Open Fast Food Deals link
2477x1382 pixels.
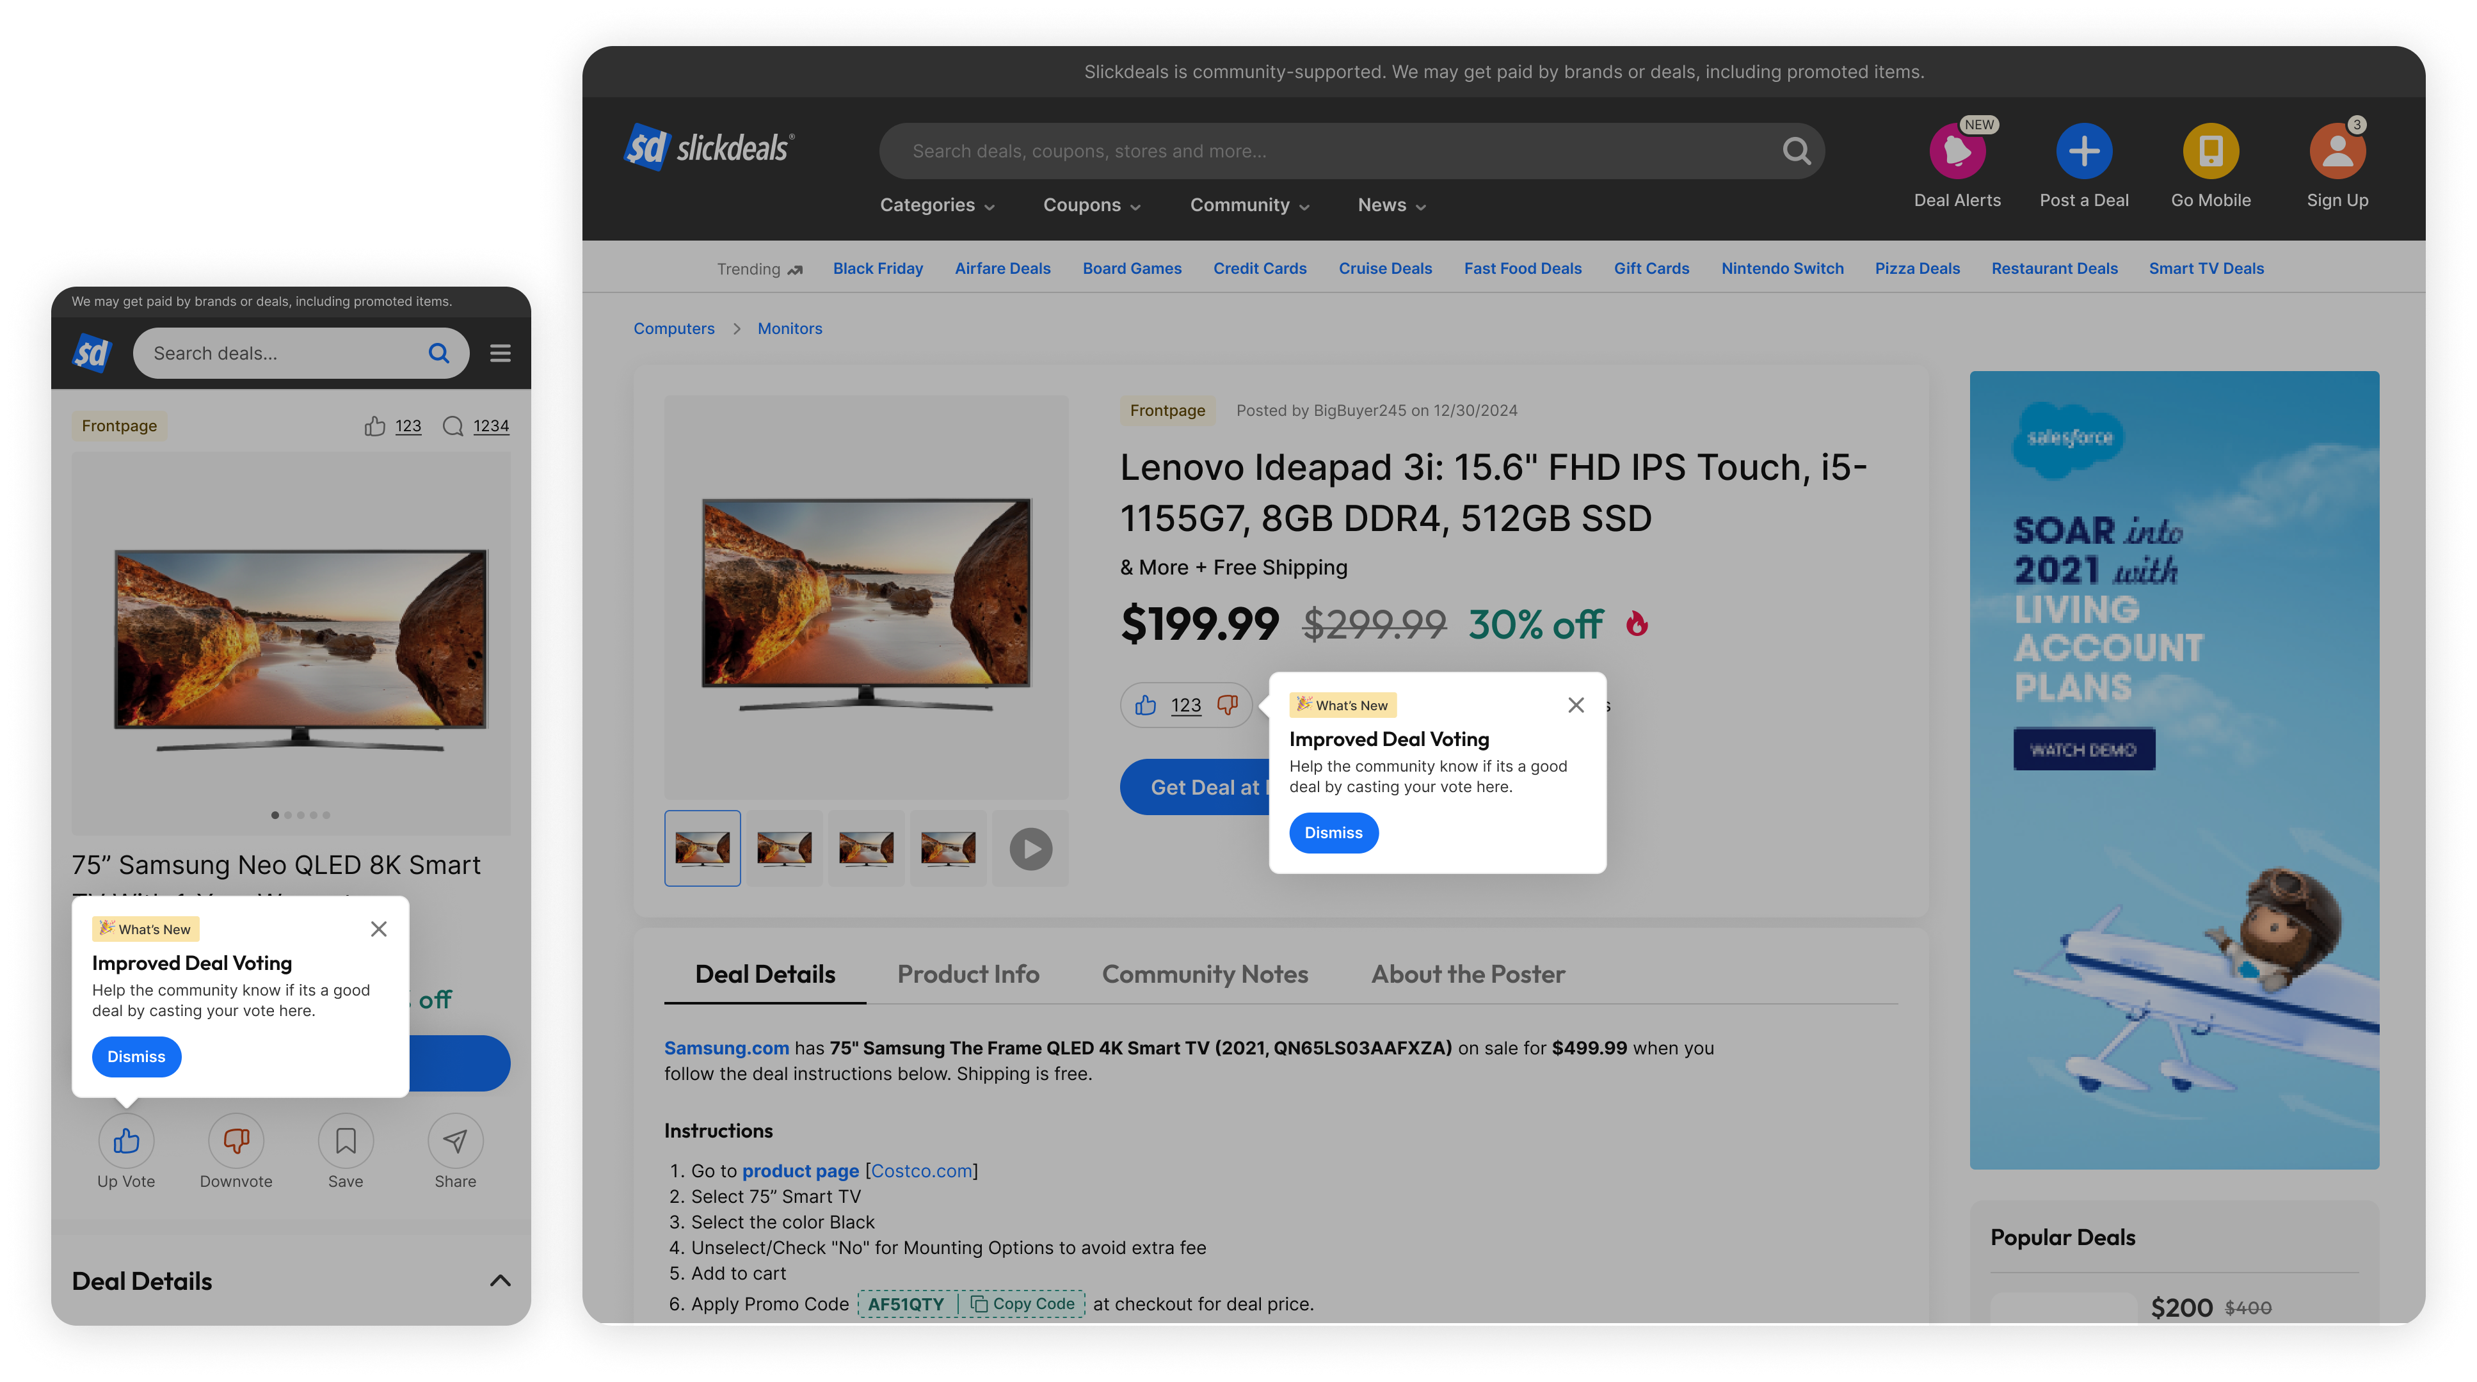click(x=1522, y=268)
